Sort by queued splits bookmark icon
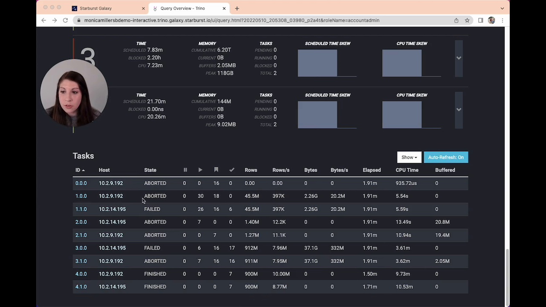This screenshot has width=546, height=307. [216, 170]
